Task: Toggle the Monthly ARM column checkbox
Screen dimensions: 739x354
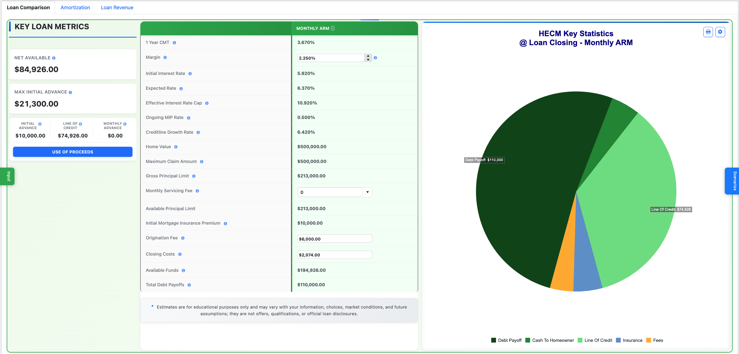Action: [333, 28]
